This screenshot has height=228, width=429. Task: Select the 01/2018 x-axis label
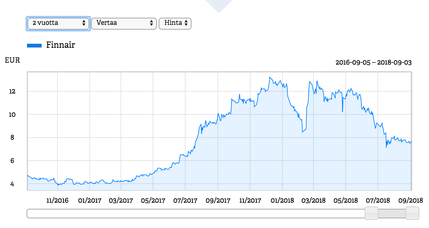tap(282, 200)
